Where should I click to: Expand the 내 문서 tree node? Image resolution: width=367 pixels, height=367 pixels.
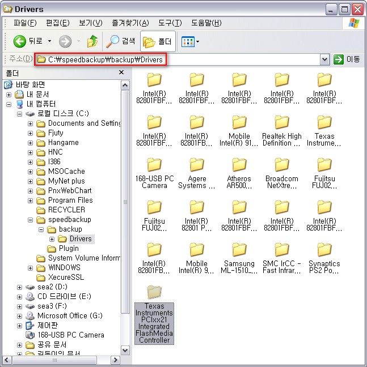point(9,95)
